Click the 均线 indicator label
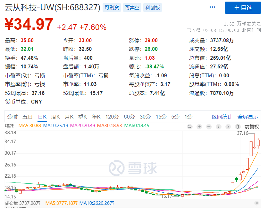 9,126
